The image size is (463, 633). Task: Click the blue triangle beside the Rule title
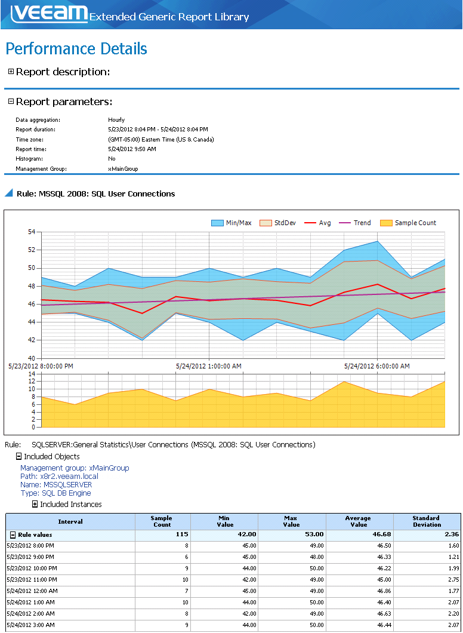point(9,193)
